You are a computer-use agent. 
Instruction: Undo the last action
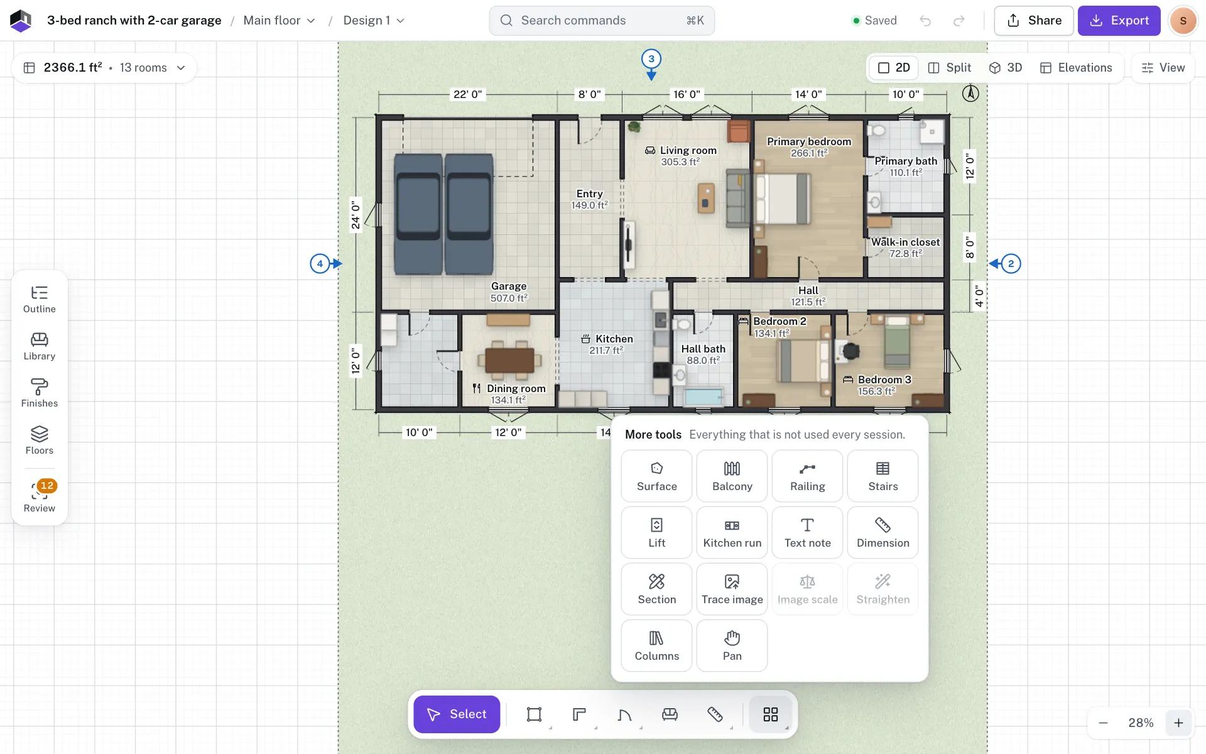[x=925, y=21]
